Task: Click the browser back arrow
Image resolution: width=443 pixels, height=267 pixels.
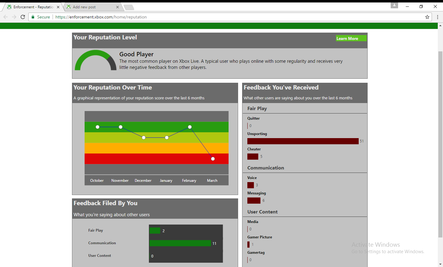Action: pos(6,17)
